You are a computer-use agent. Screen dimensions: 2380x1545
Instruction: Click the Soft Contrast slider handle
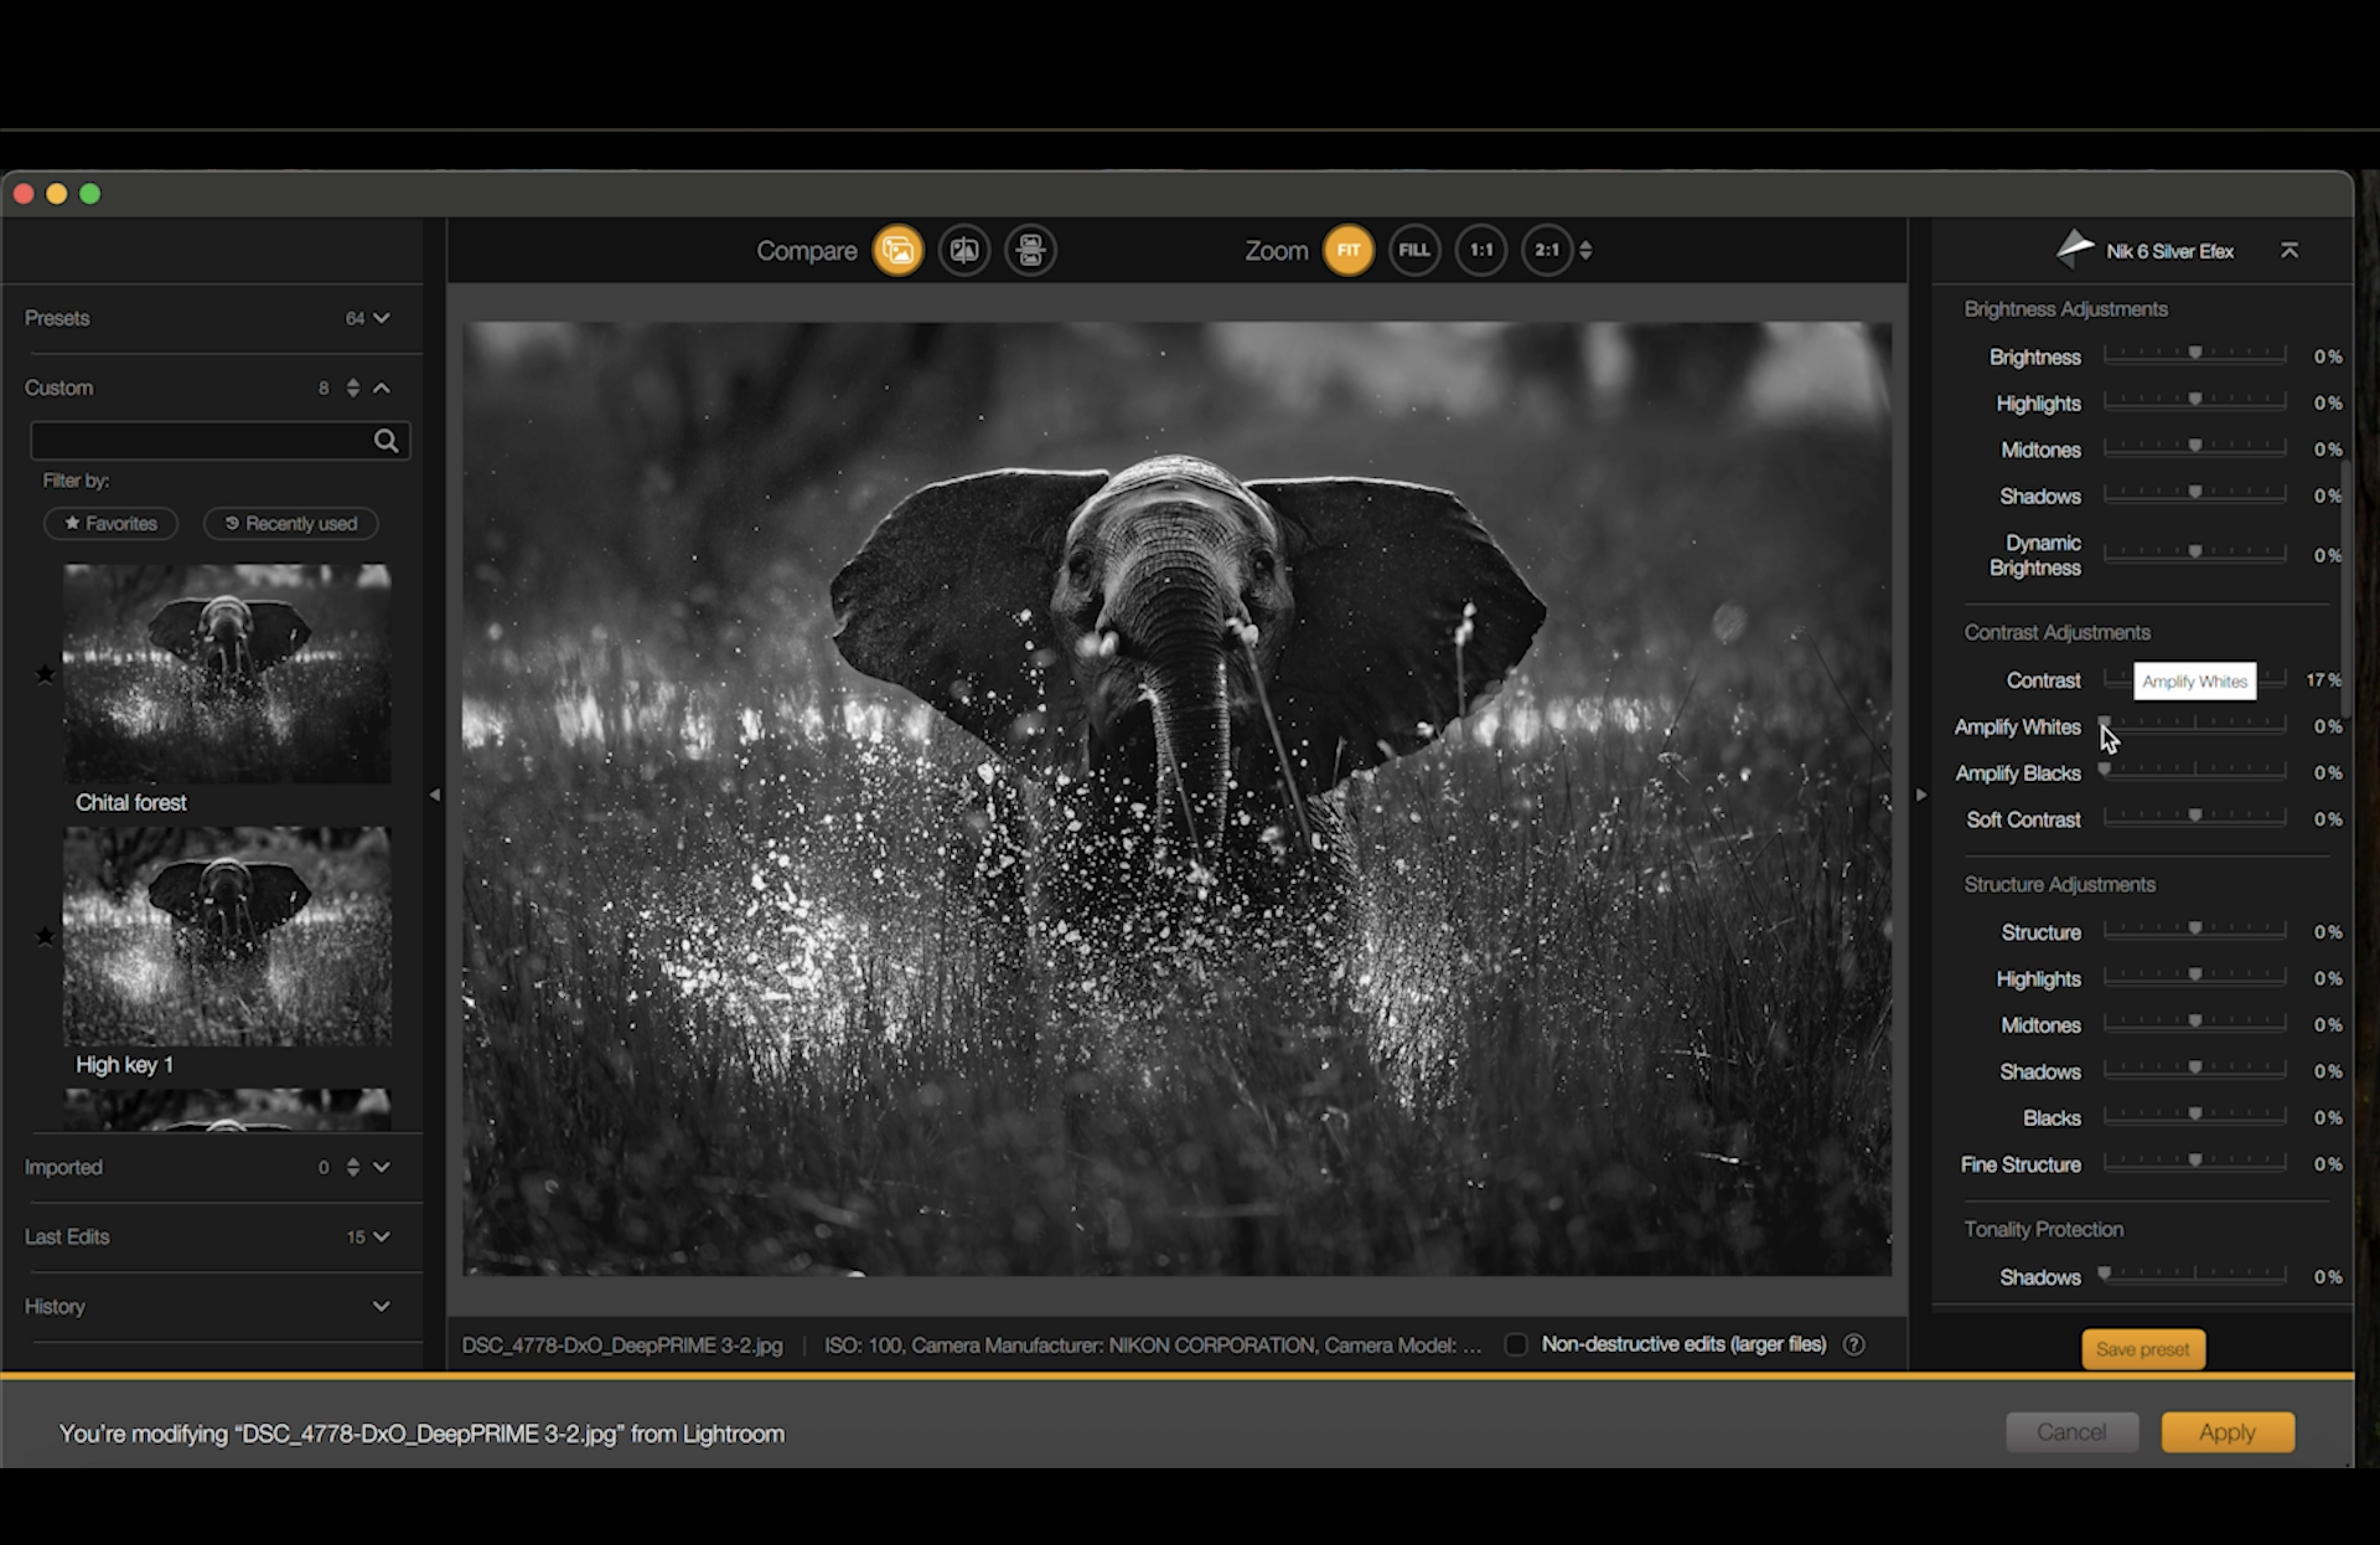pyautogui.click(x=2195, y=817)
